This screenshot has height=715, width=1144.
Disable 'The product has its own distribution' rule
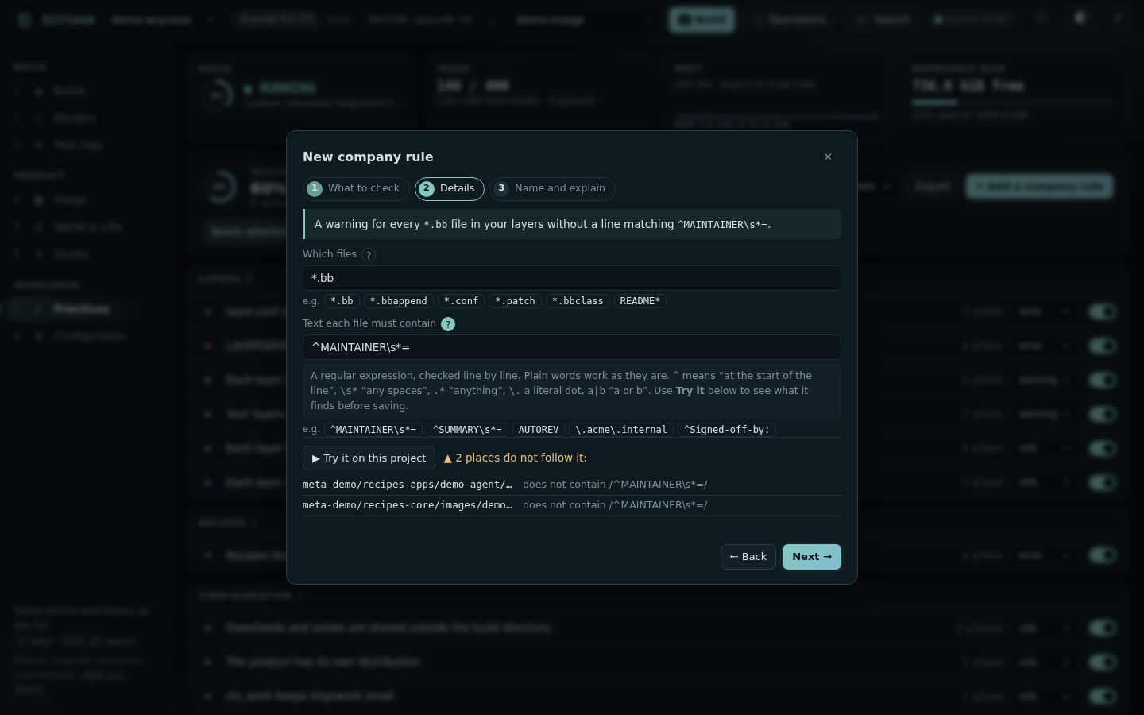point(1103,663)
